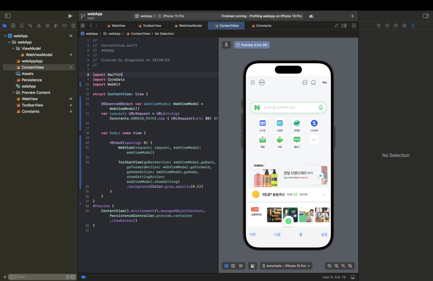Open the Breakpoint navigator

click(x=65, y=26)
